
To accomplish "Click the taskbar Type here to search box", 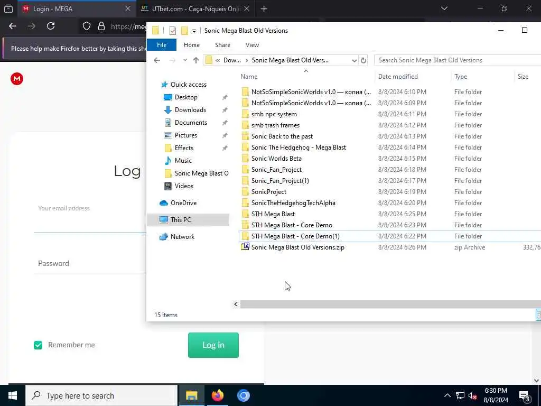I will pyautogui.click(x=101, y=395).
